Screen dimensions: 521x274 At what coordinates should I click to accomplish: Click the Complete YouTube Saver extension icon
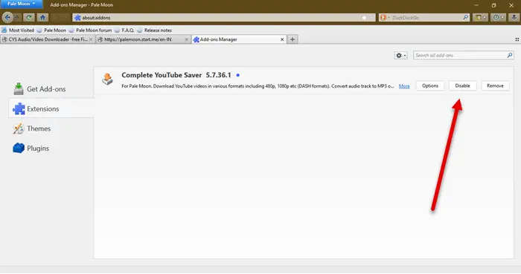[x=108, y=79]
